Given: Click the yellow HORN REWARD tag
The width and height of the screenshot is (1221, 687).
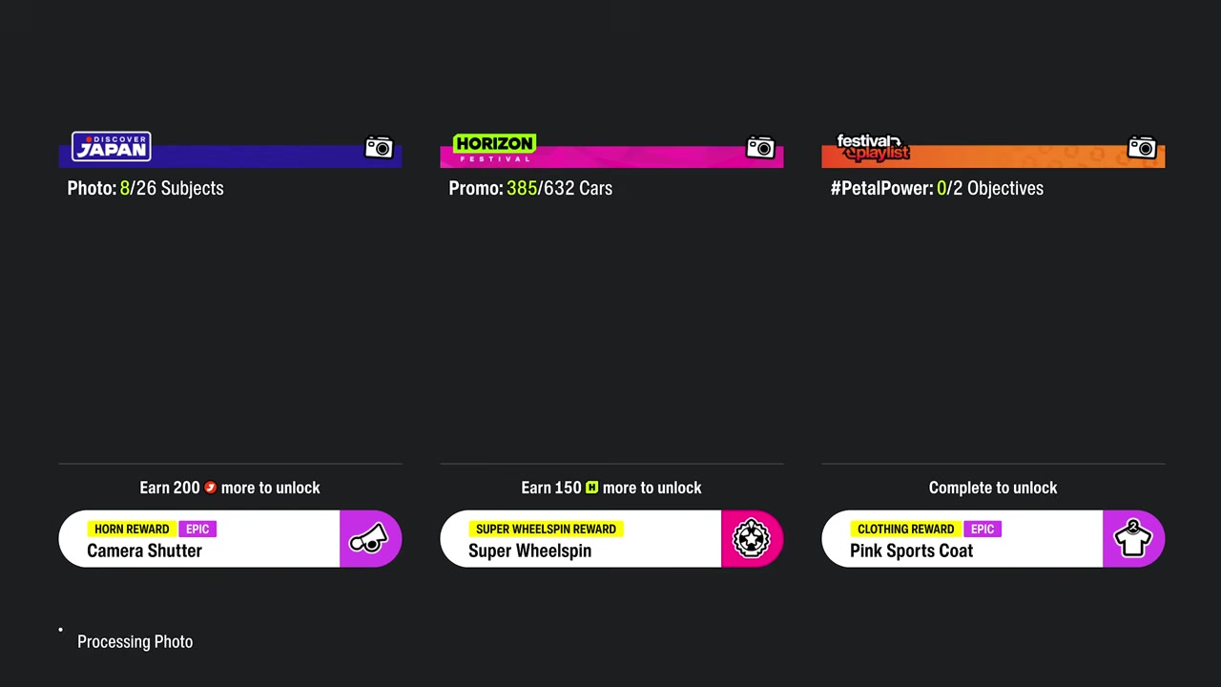Looking at the screenshot, I should [132, 529].
